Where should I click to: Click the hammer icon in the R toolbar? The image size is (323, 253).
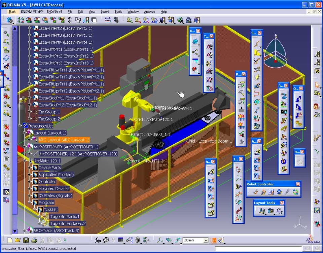tap(241, 93)
